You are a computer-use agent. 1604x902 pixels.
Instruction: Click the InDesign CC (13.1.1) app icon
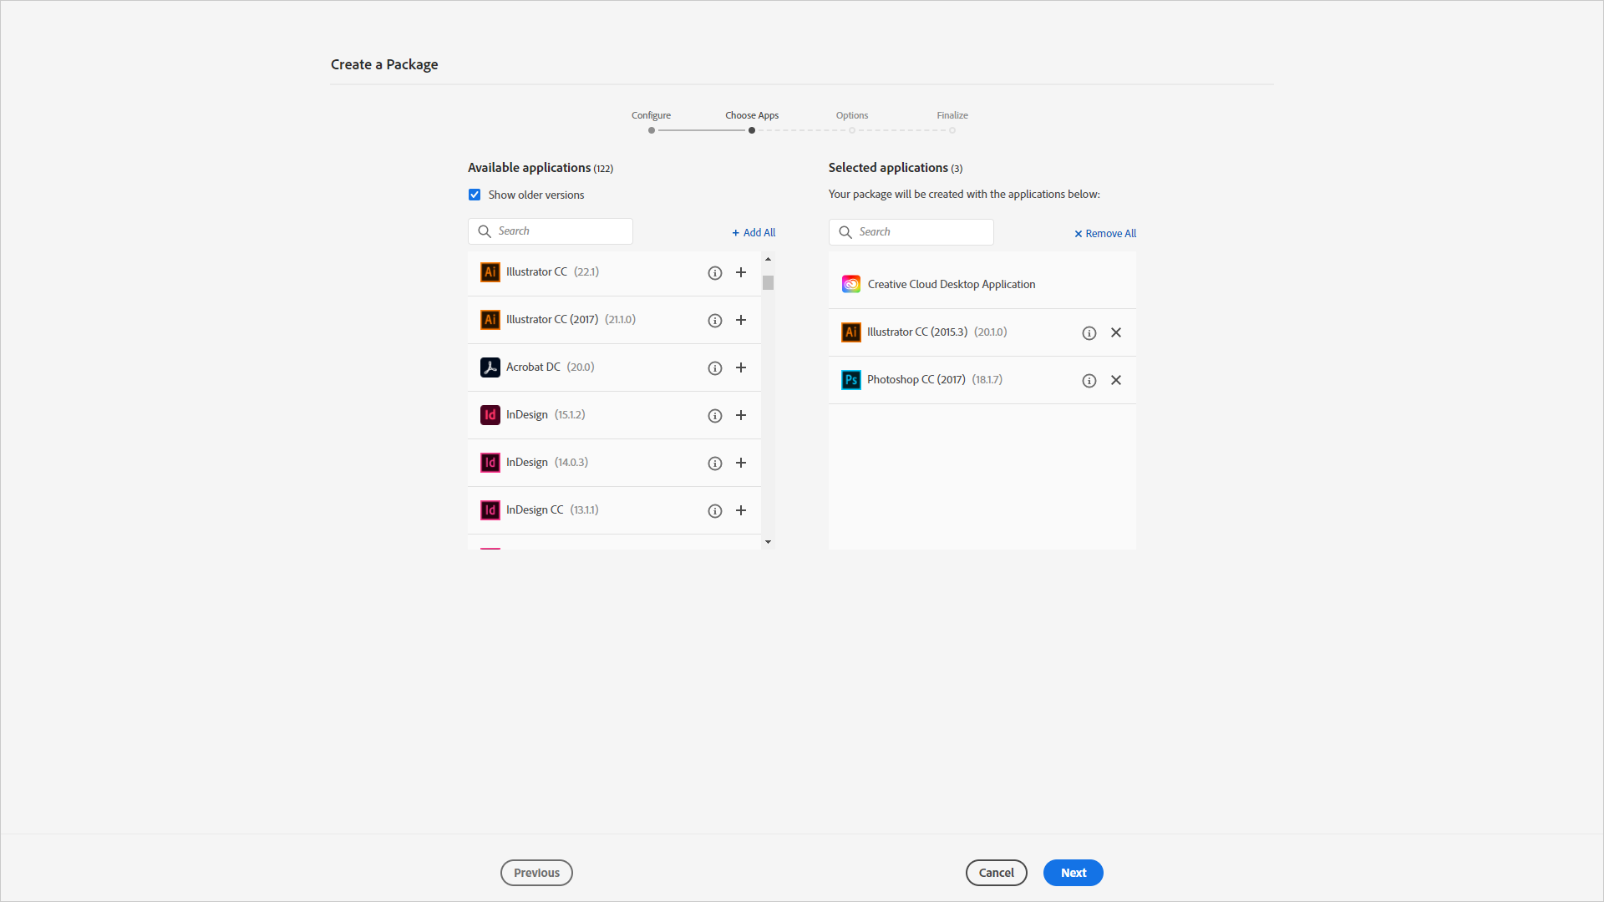click(x=490, y=510)
